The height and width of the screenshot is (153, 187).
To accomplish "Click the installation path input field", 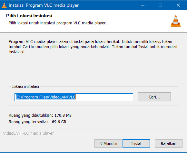I will click(74, 97).
